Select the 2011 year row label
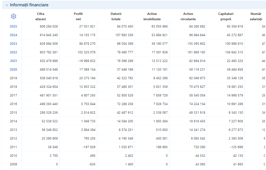Viewport: 266px width, 170px height. (13, 147)
